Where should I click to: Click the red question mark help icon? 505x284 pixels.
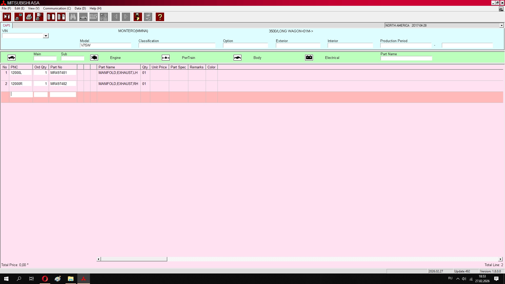[x=160, y=17]
